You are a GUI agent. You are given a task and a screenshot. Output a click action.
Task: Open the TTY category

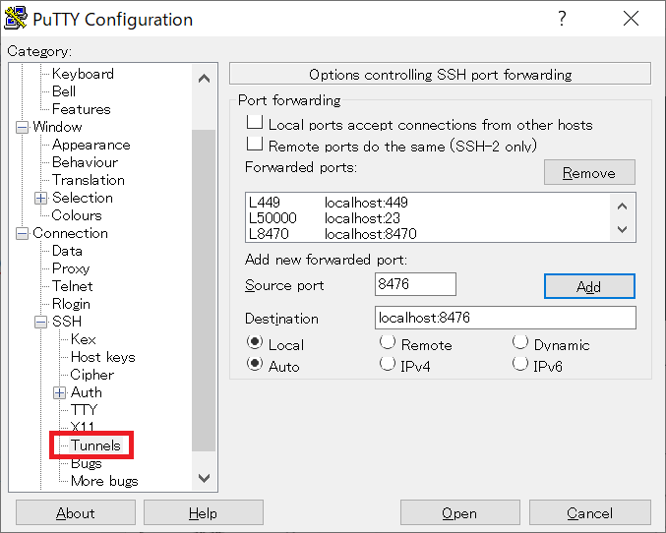coord(84,410)
